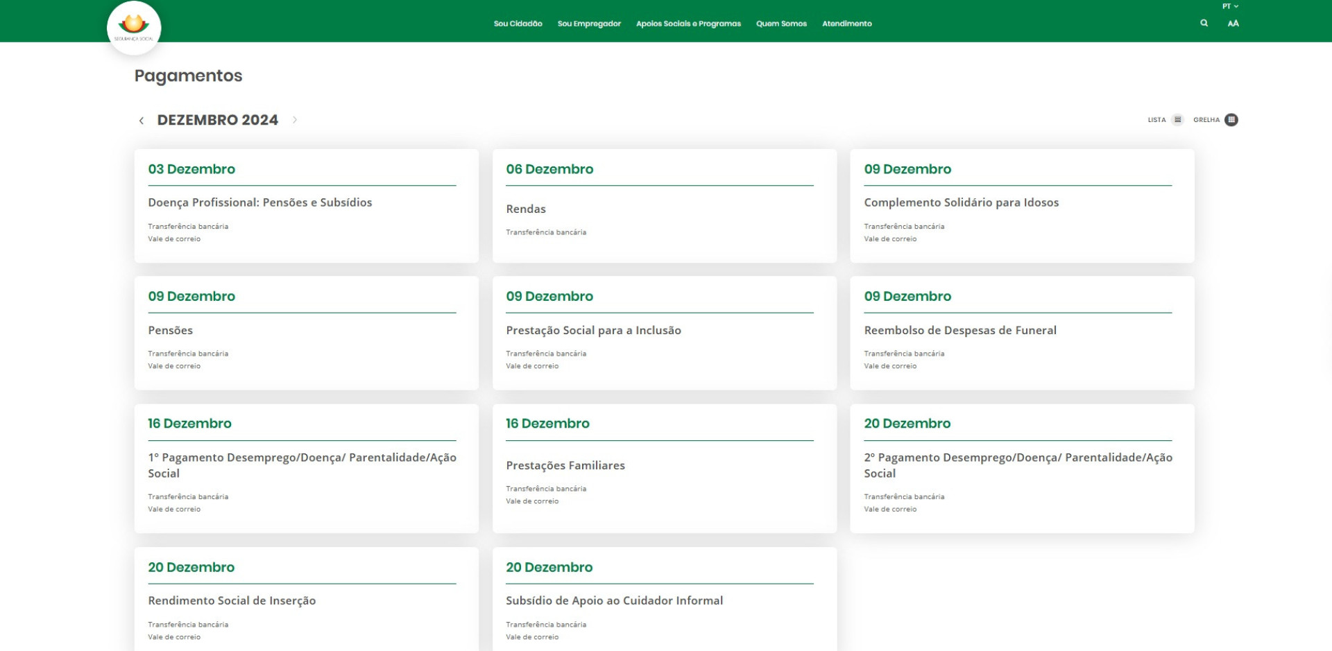
Task: Click Vale de correio under Pensões
Action: pyautogui.click(x=174, y=366)
